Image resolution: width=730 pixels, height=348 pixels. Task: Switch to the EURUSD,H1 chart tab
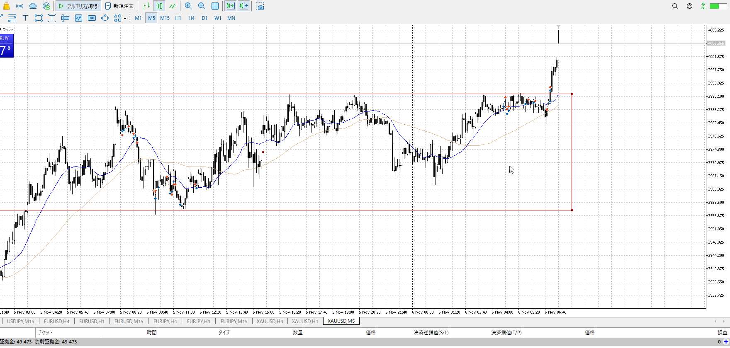[92, 321]
